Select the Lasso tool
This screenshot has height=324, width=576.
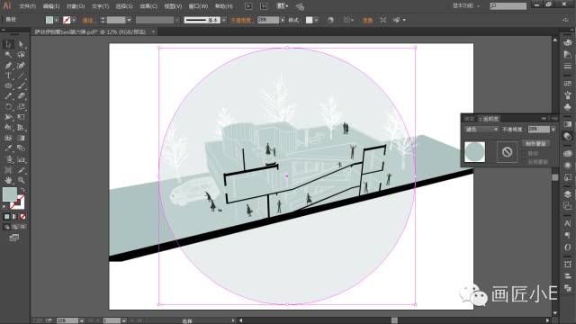22,55
